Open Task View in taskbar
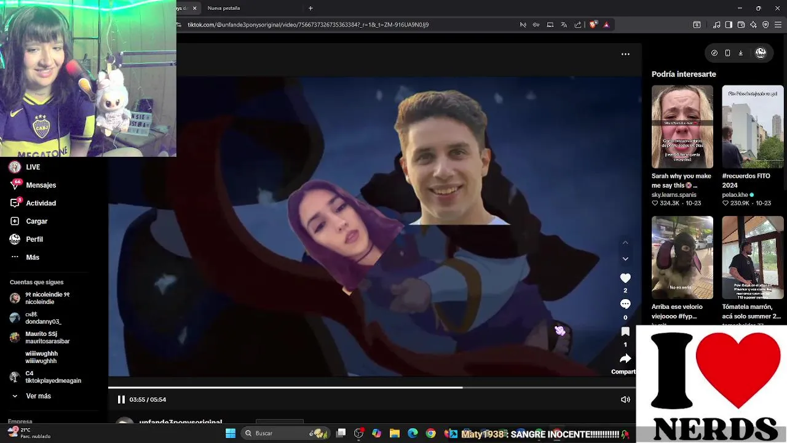 point(341,433)
